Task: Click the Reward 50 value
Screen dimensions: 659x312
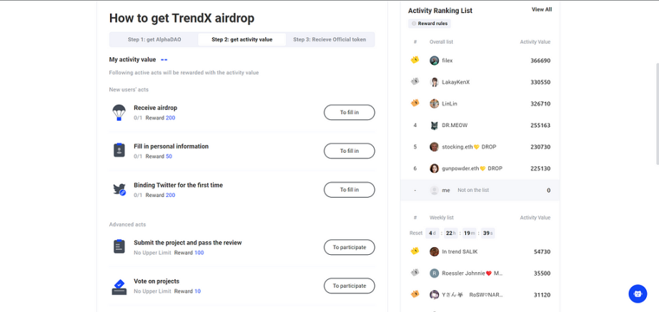Action: [x=169, y=156]
